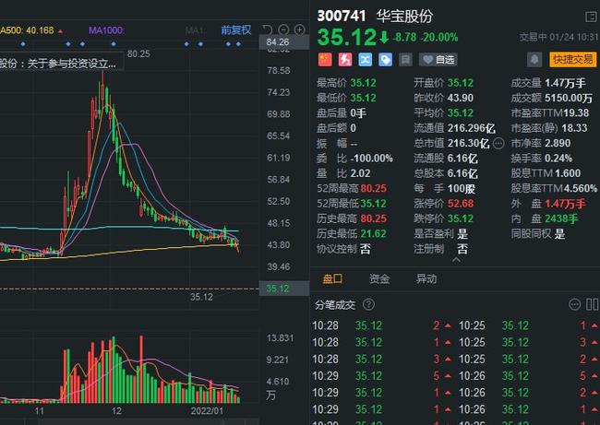Screen dimensions: 600x425
Task: Click the 80.25 peak price label on chart
Action: (x=138, y=53)
